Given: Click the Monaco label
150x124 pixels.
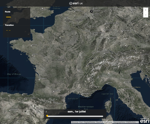Looking at the screenshot, I should coord(99,89).
